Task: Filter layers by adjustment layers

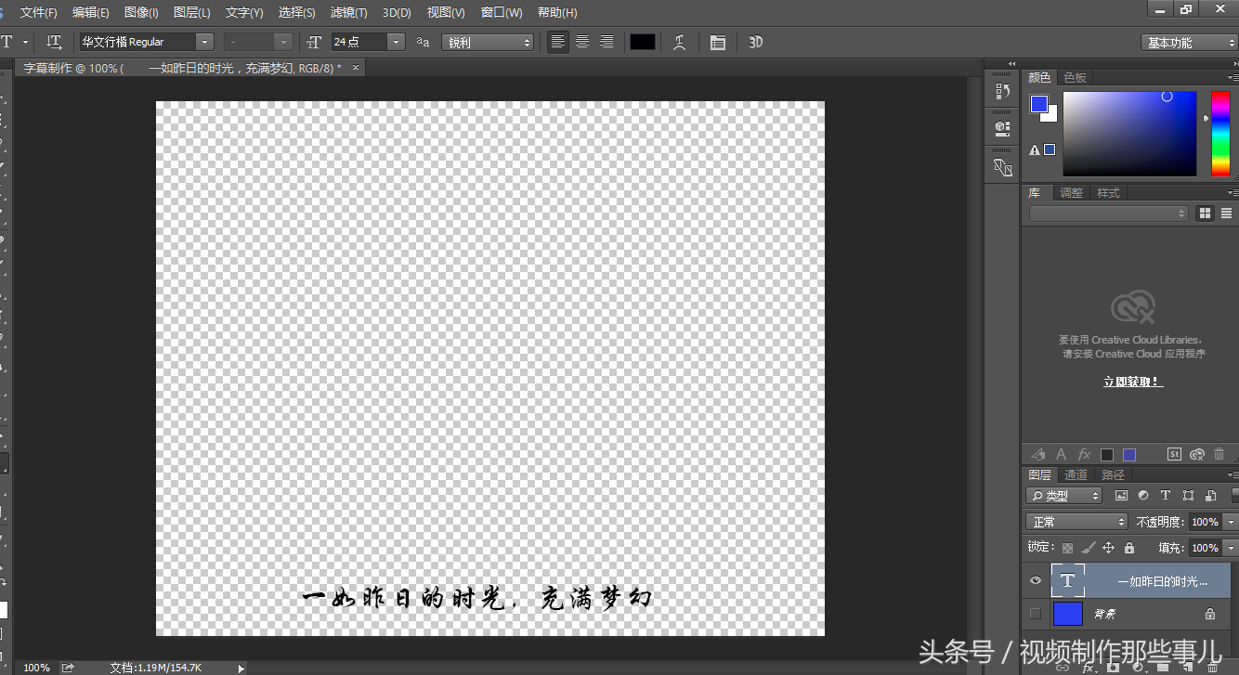Action: 1142,496
